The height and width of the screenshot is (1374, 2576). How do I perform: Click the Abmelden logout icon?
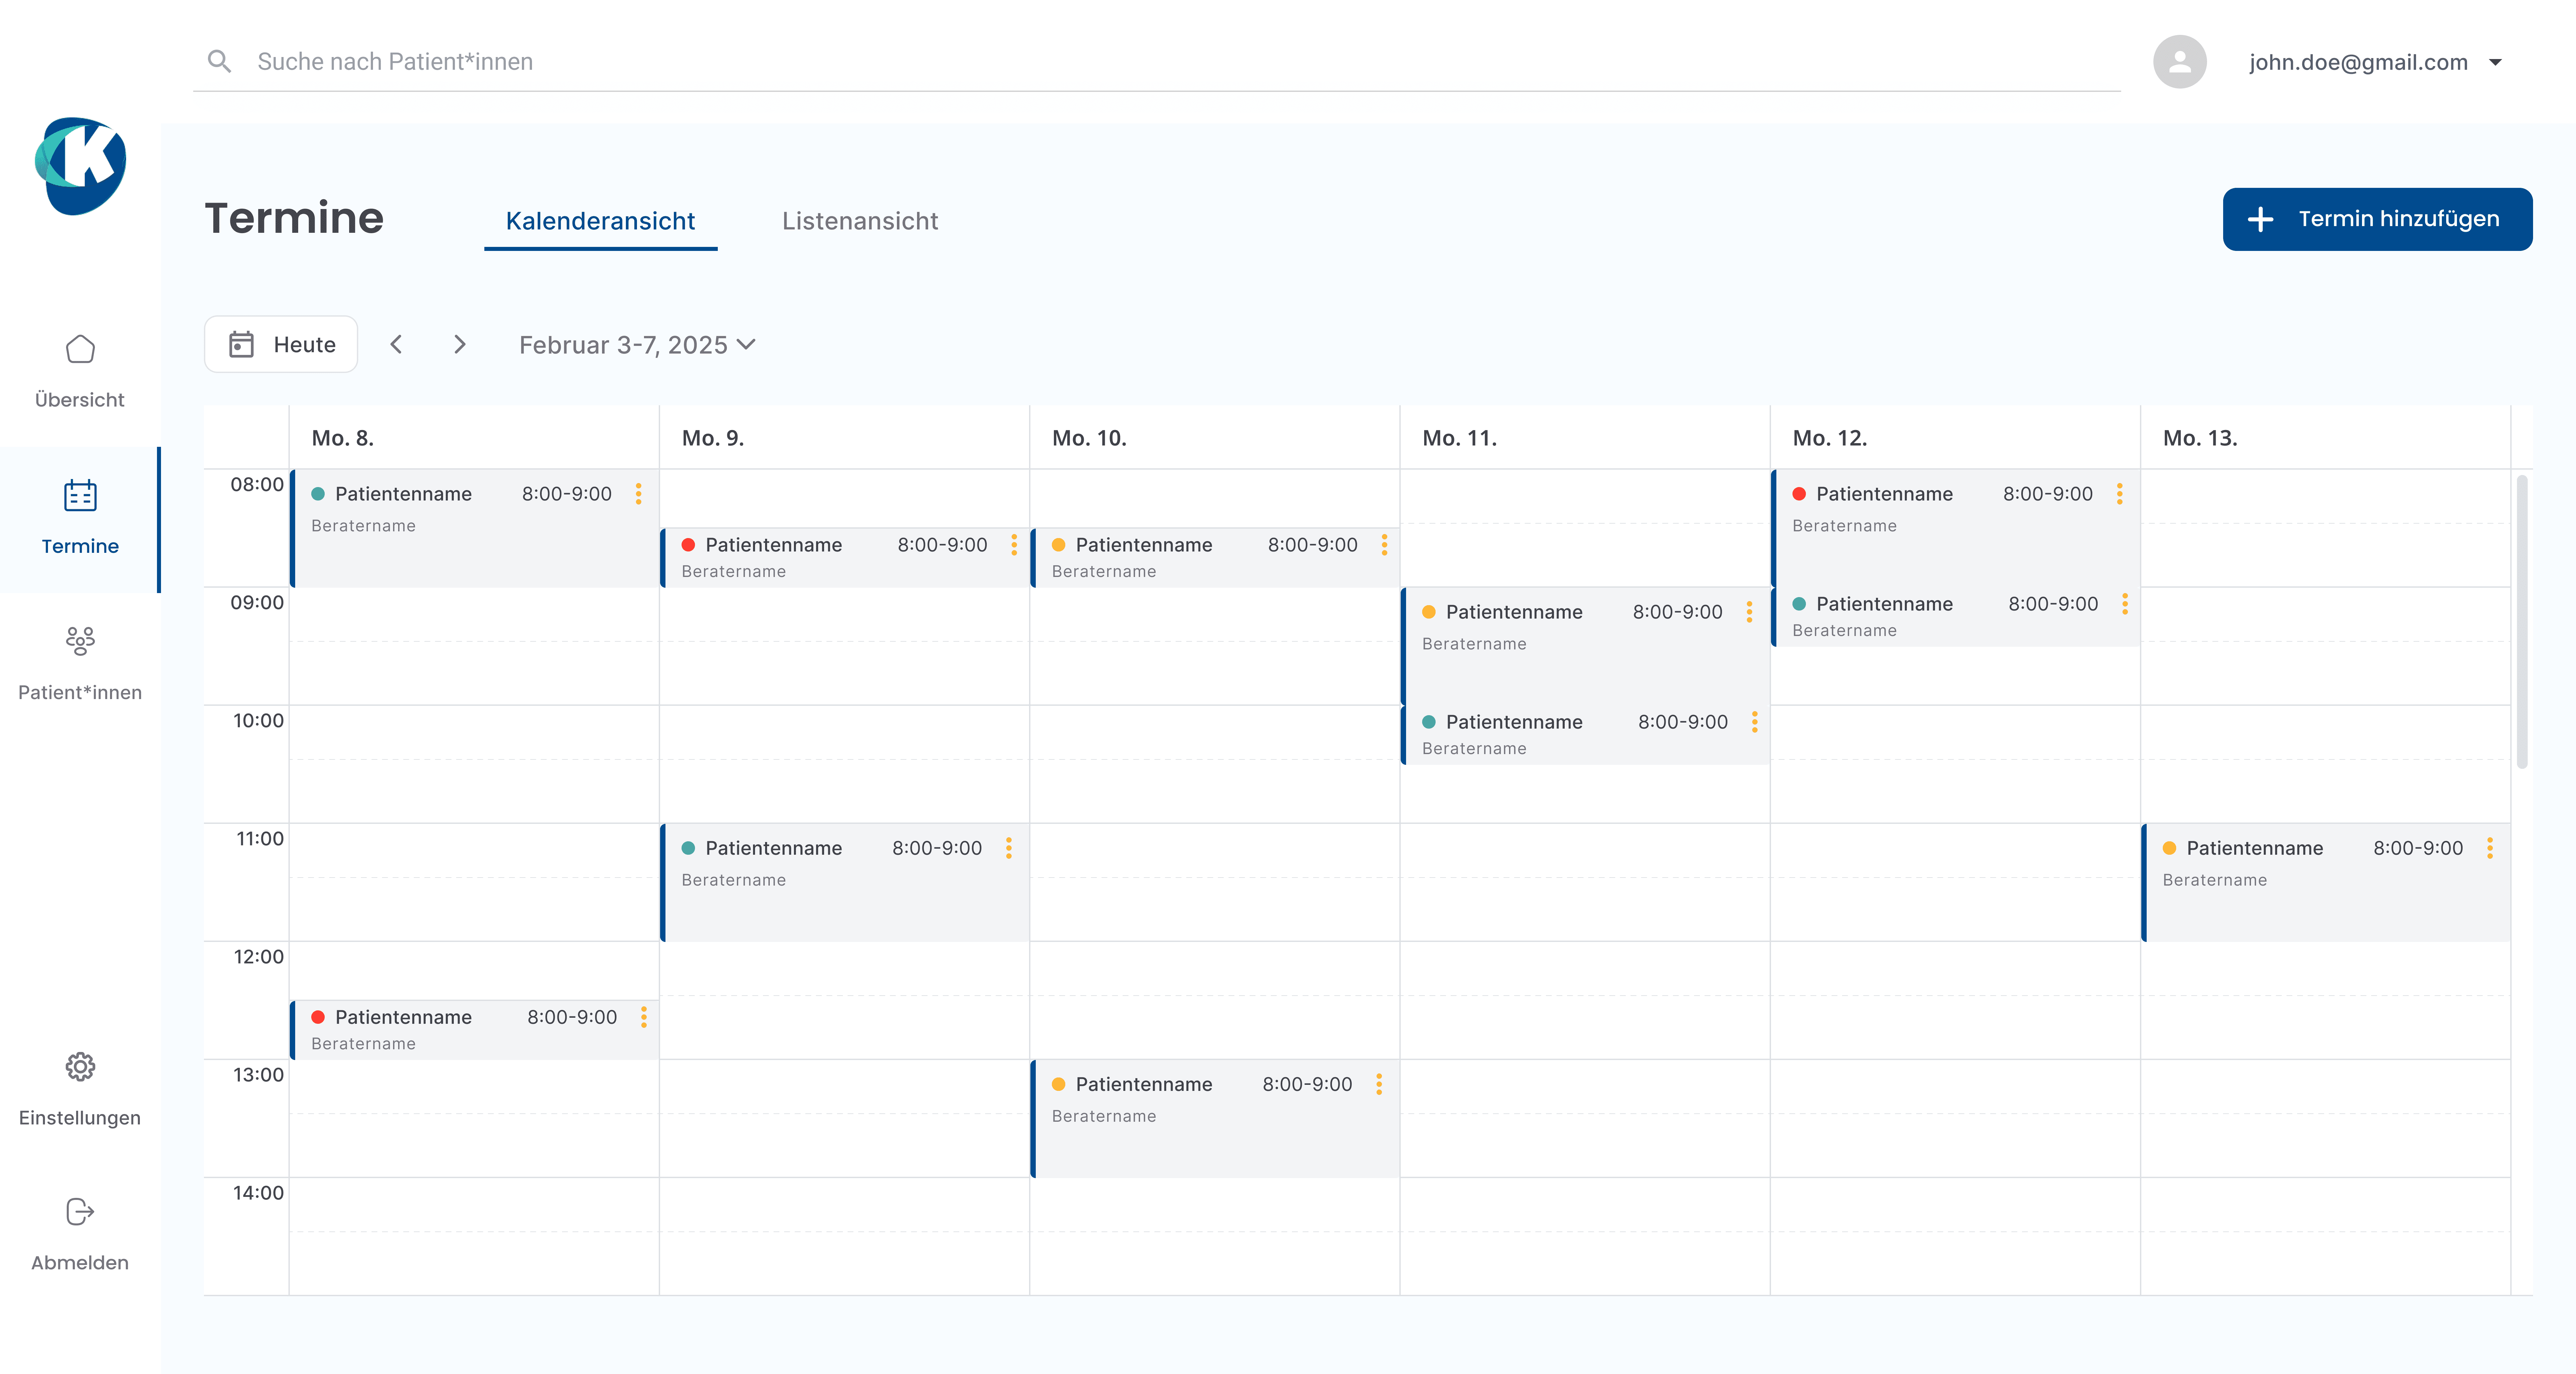coord(80,1212)
